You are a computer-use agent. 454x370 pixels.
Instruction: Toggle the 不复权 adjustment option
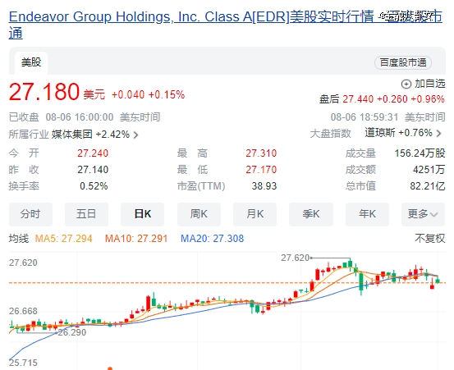(x=430, y=239)
